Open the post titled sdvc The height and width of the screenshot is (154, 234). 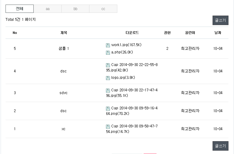(x=63, y=93)
